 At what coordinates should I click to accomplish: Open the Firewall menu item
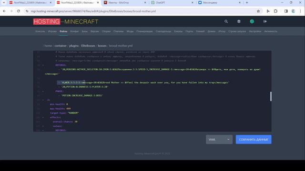click(x=200, y=31)
